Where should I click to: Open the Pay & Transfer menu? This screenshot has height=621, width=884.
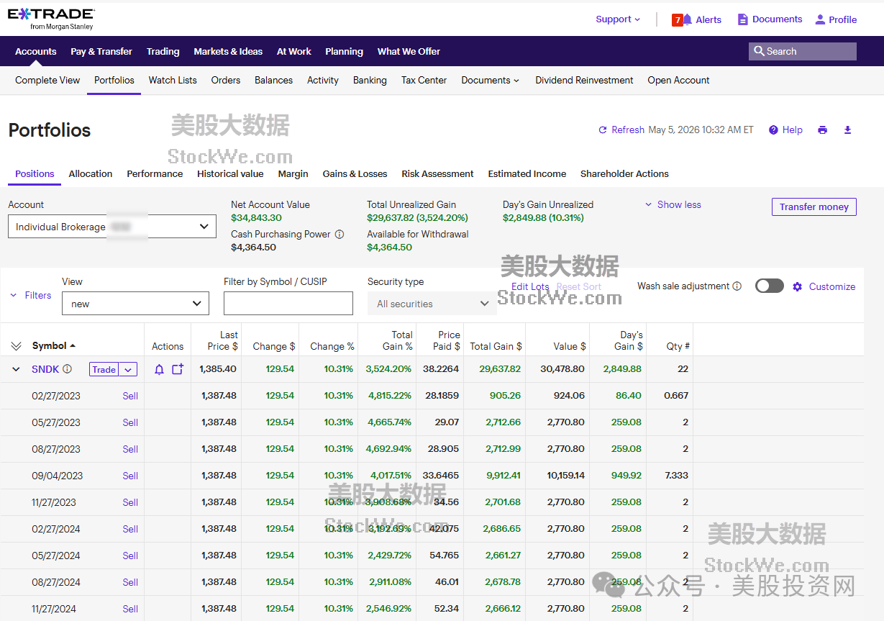(x=101, y=52)
